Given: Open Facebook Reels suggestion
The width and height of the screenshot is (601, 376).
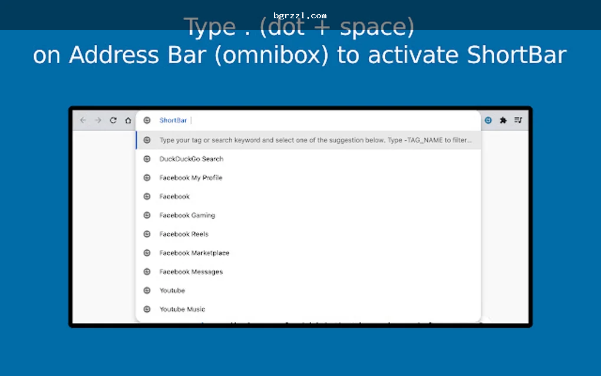Looking at the screenshot, I should click(309, 234).
